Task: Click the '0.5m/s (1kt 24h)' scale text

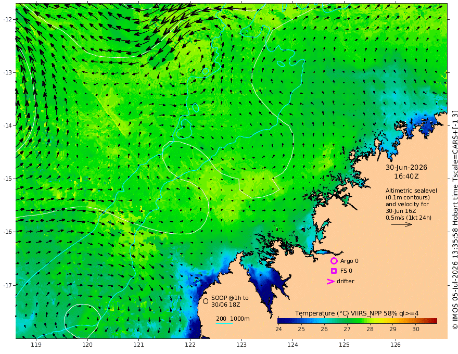Action: tap(409, 218)
